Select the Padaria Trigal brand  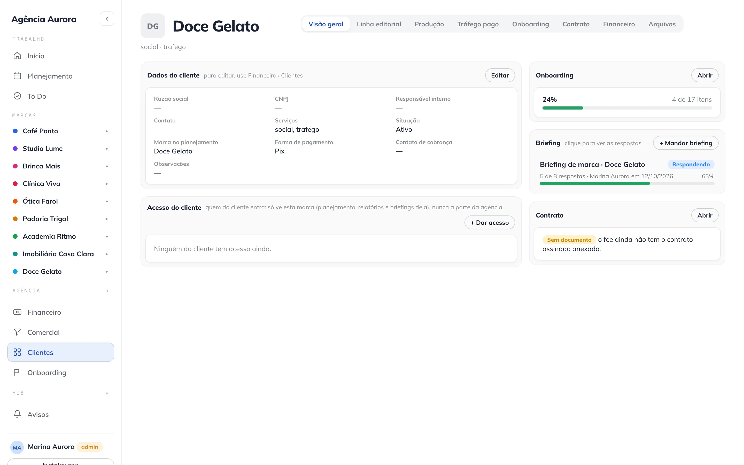pyautogui.click(x=45, y=219)
